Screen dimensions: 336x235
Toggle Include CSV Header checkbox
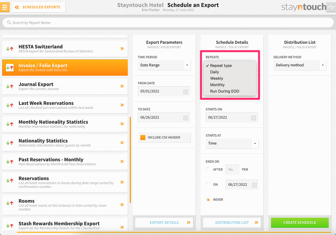pos(143,138)
